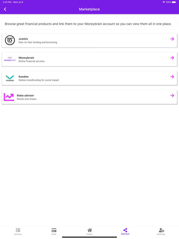Tap the Home house icon
The width and height of the screenshot is (179, 239).
tap(89, 230)
